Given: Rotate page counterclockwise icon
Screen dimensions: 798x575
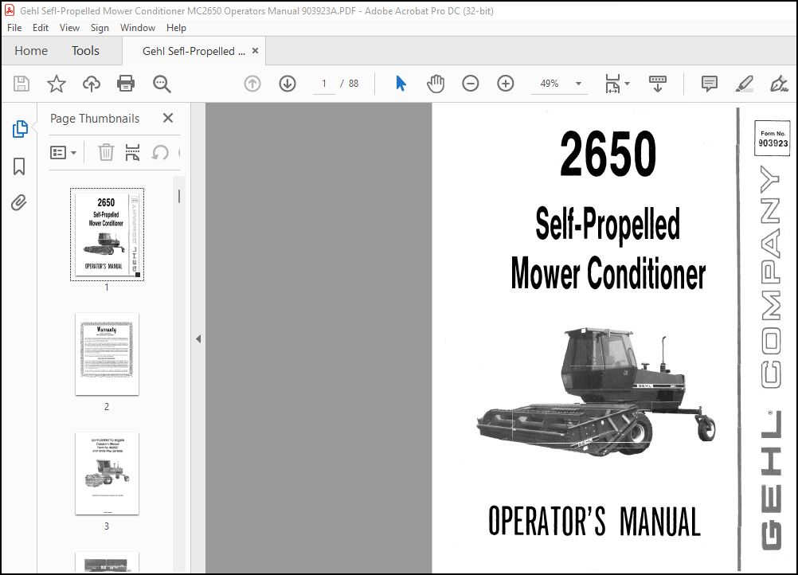Looking at the screenshot, I should point(160,152).
